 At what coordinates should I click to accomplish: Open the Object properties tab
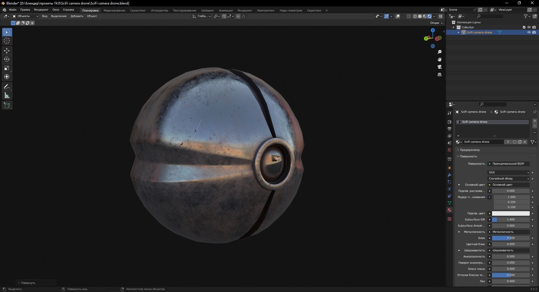(x=449, y=168)
